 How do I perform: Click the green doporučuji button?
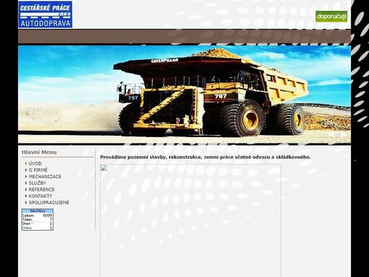(x=332, y=17)
